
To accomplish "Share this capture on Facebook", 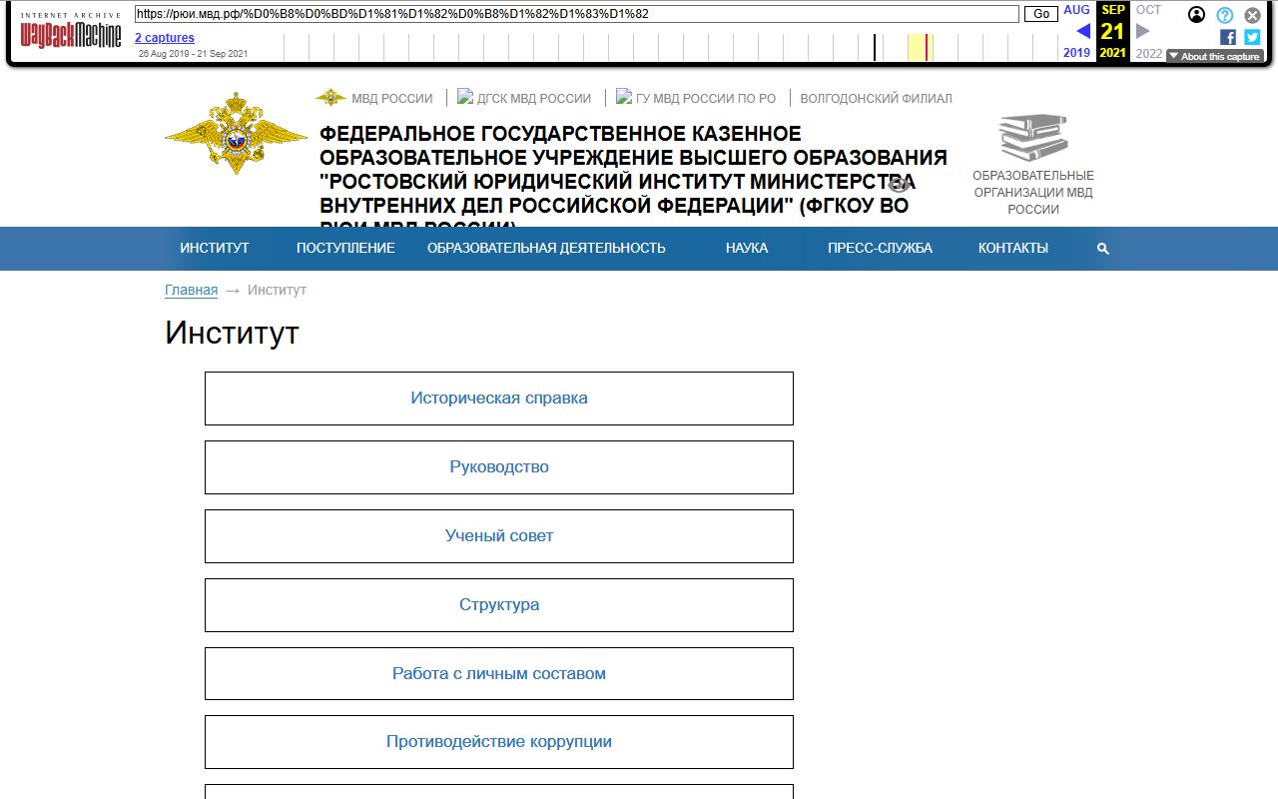I will [1228, 37].
